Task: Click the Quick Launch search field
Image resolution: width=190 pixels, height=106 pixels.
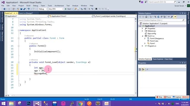Action: (162, 2)
